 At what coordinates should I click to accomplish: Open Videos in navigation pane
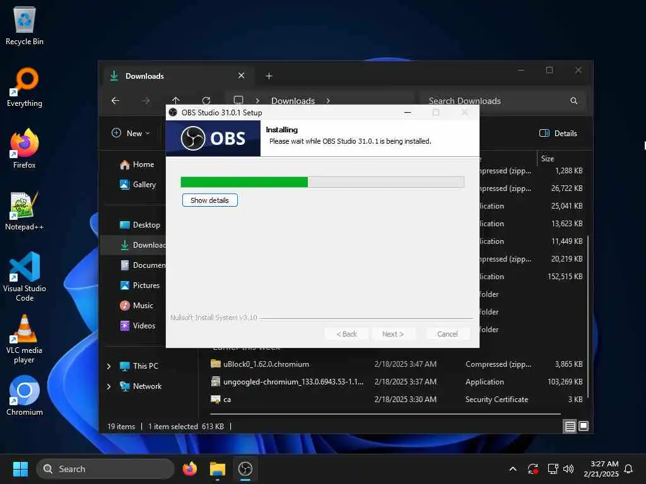(x=138, y=326)
